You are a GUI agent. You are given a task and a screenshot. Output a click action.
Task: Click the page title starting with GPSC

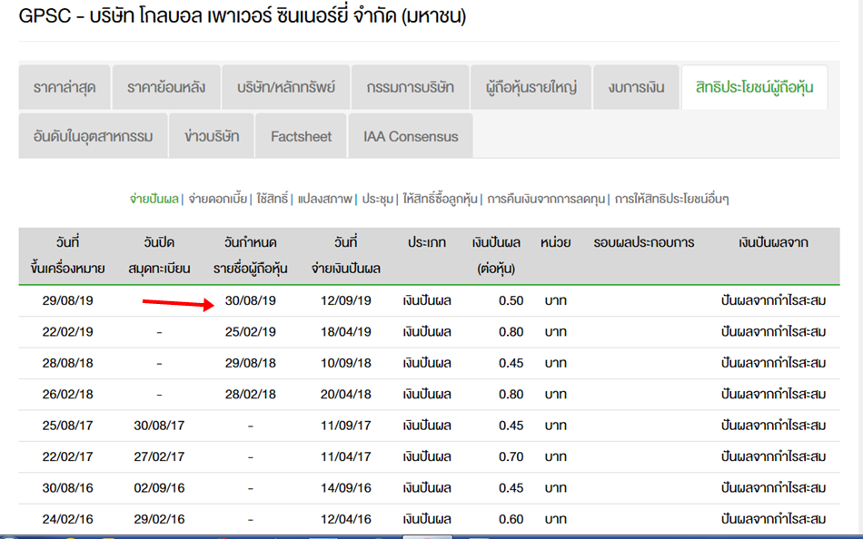coord(243,16)
